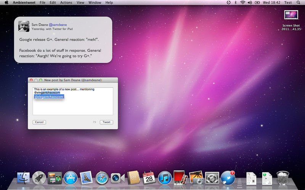This screenshot has height=190, width=305.
Task: Open the Window menu
Action: (x=95, y=3)
